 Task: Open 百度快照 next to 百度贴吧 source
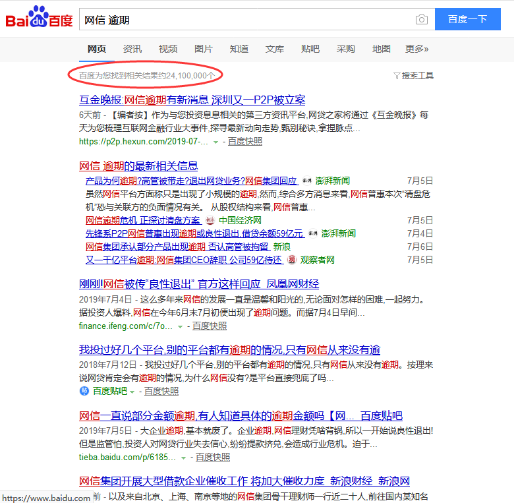tap(161, 391)
